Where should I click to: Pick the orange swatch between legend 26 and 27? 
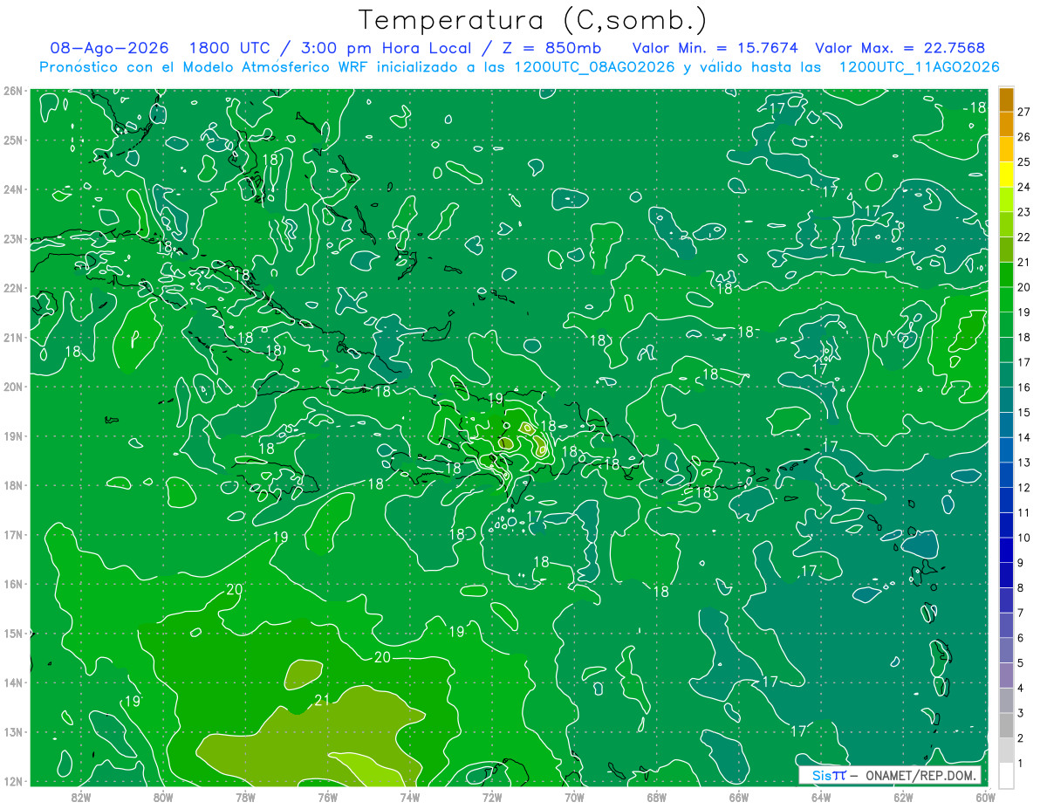pos(1006,124)
